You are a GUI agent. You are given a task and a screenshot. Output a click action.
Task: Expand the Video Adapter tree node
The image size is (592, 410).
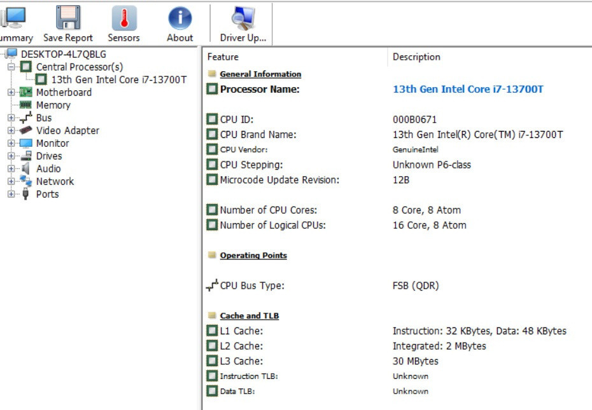point(11,130)
